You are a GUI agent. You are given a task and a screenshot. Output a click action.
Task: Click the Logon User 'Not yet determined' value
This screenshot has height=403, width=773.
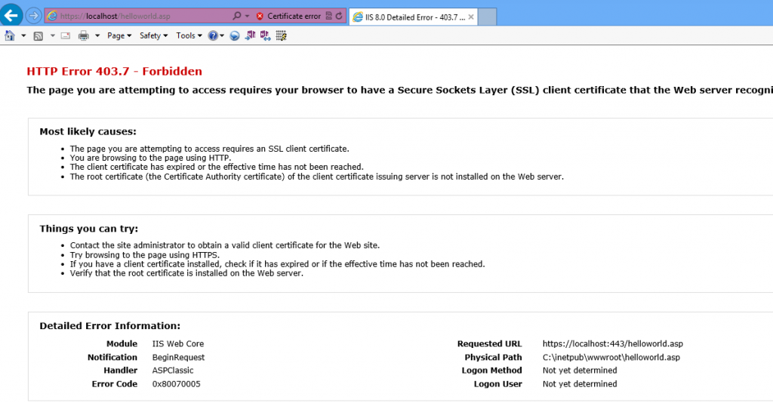click(580, 384)
